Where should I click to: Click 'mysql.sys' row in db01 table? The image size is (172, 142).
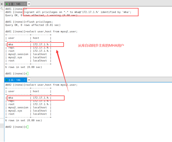click(28, 57)
